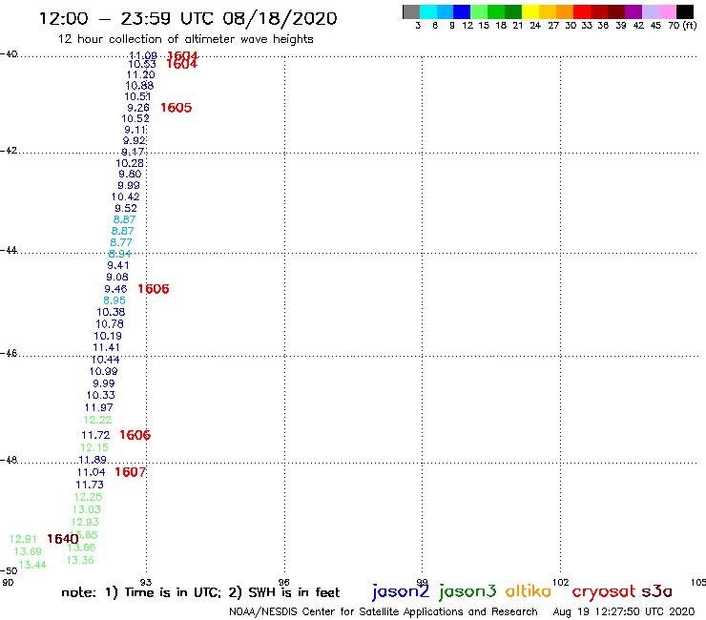
Task: Click the green wave height value 12.22
Action: click(x=97, y=420)
